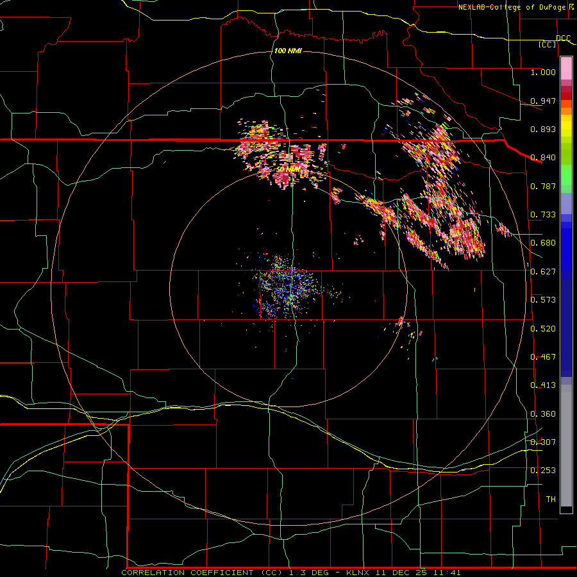
Task: Pick the bright green band on the color scale
Action: click(566, 175)
